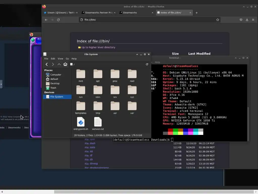Go back in File System window
This screenshot has width=258, height=194.
(47, 64)
